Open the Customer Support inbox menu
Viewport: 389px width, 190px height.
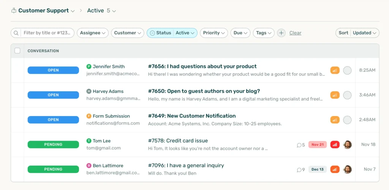tap(46, 11)
